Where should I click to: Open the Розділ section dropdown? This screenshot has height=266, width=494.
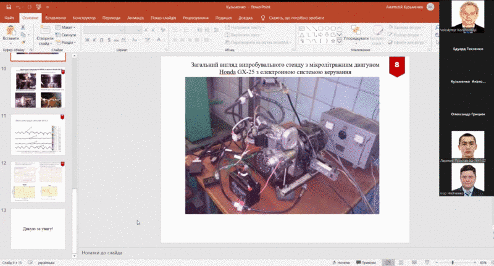click(x=66, y=42)
